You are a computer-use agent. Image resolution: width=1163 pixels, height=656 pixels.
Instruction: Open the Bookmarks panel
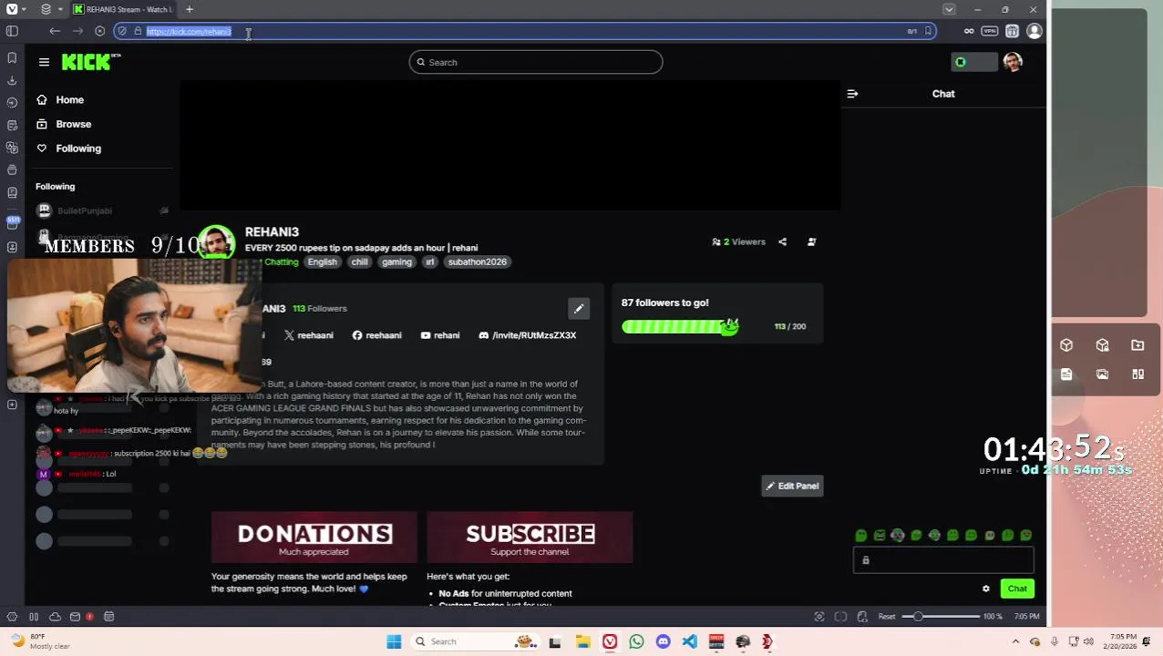point(12,57)
